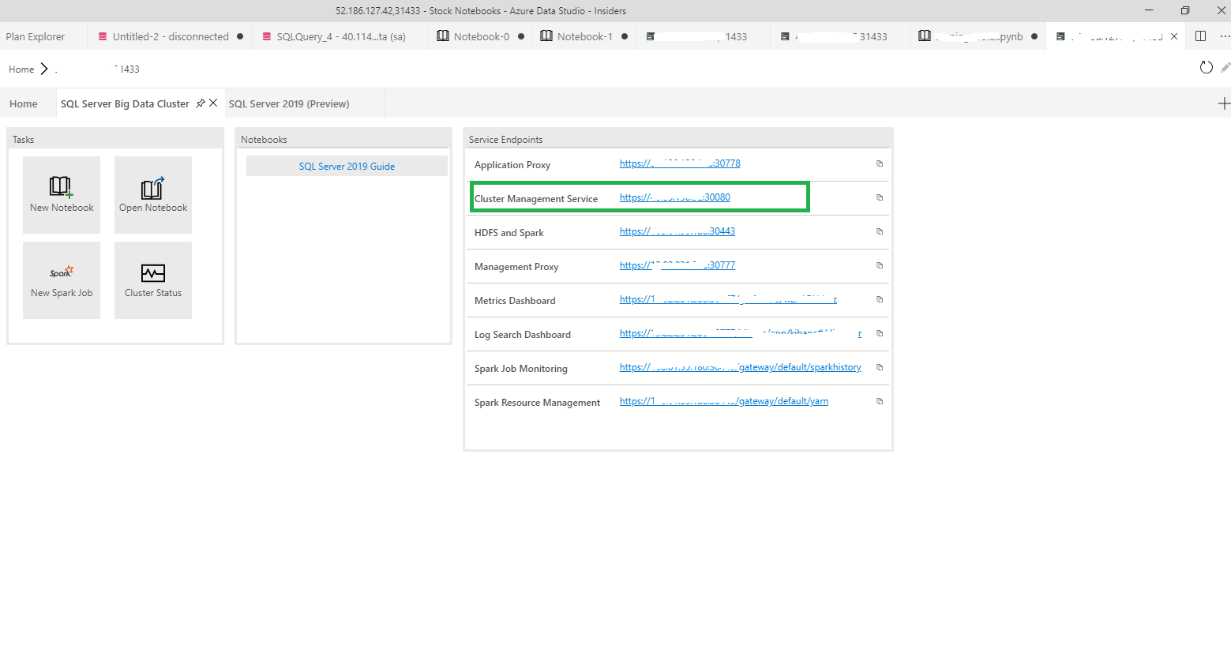Click the Spark Resource Management label
Viewport: 1231px width, 653px height.
537,403
